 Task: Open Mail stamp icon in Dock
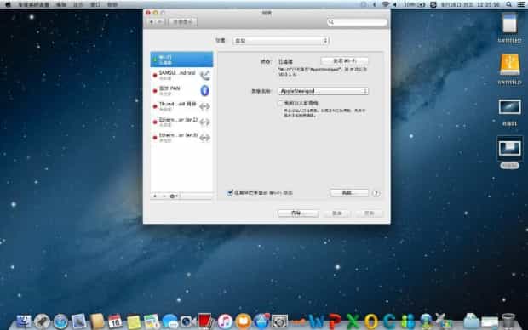79,321
